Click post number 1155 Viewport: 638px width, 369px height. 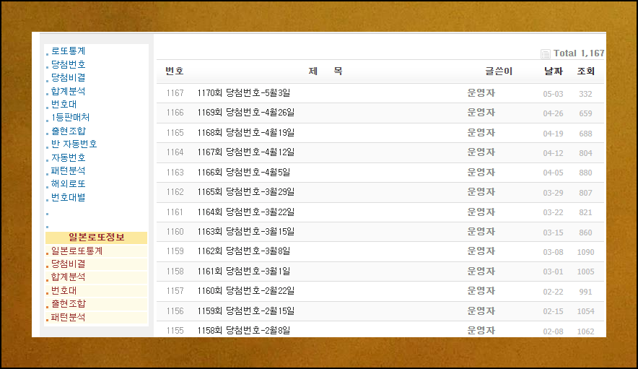click(x=175, y=331)
